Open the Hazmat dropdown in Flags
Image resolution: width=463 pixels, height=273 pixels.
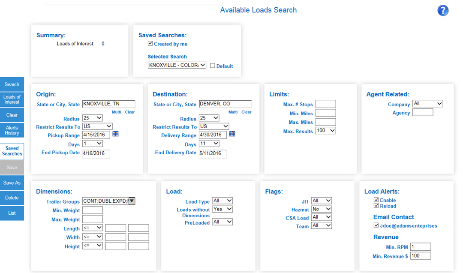[x=321, y=209]
